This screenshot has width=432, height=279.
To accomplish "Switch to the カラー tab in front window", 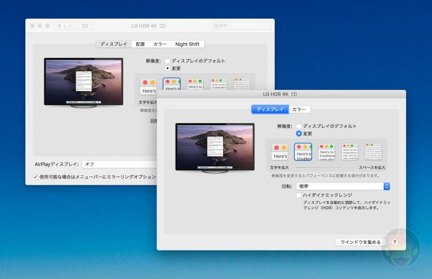I will [299, 110].
